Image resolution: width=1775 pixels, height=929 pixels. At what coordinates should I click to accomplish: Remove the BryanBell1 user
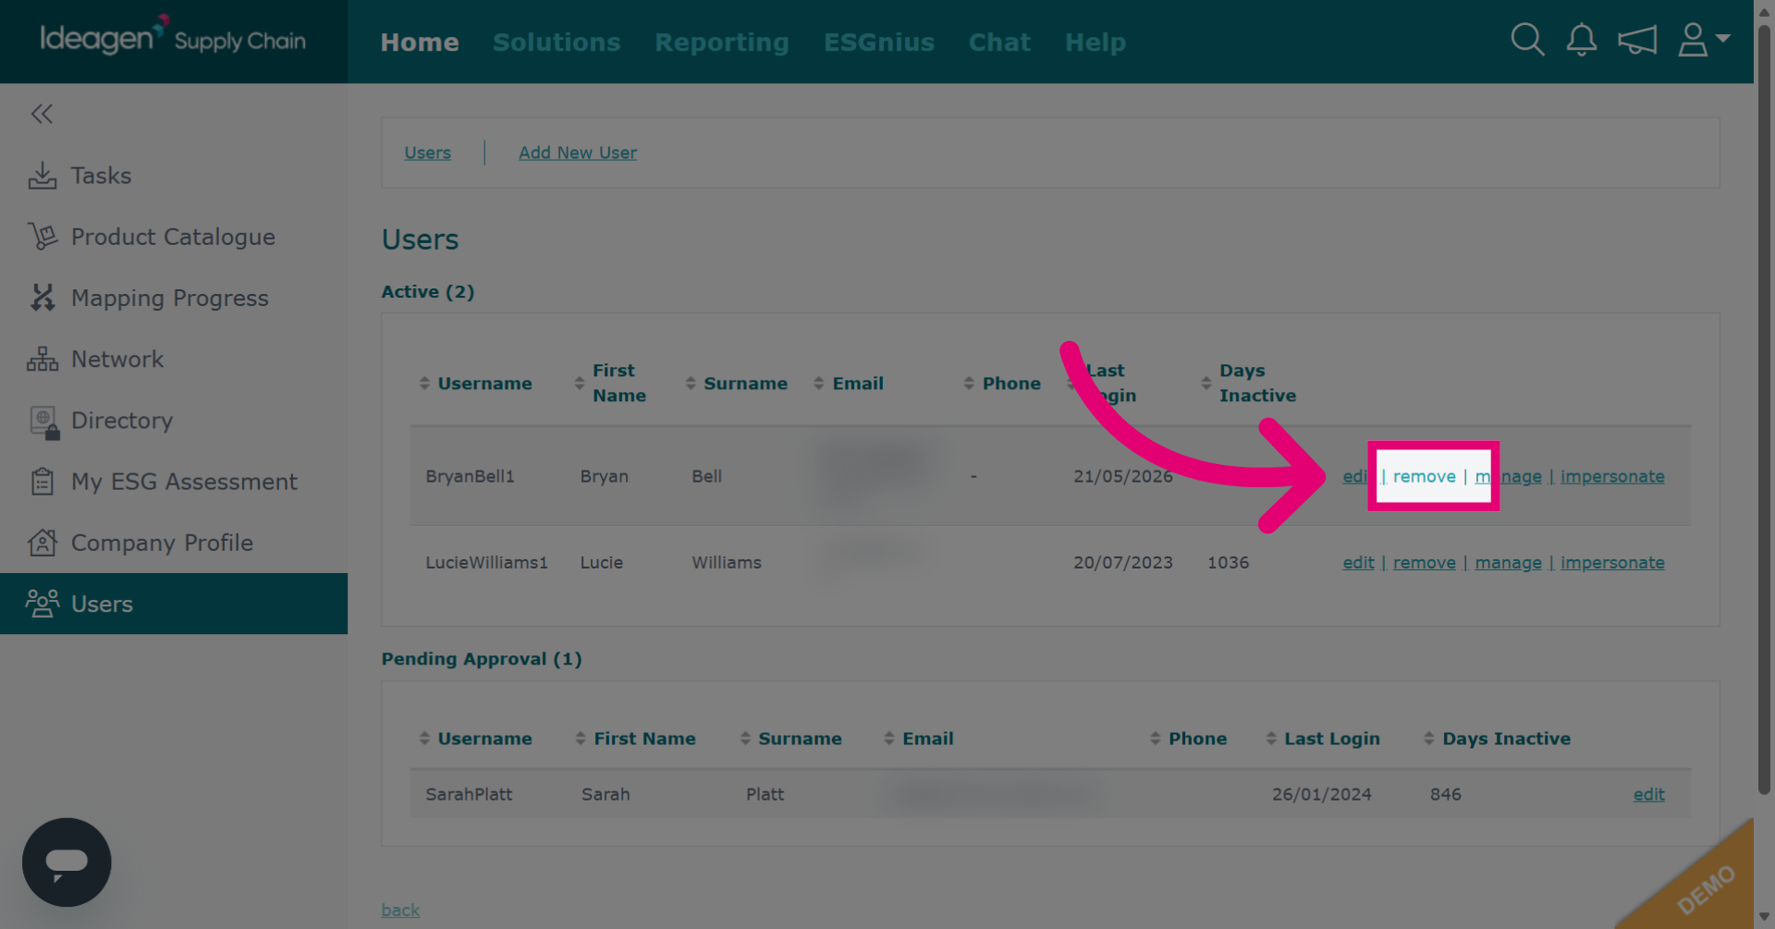point(1424,476)
